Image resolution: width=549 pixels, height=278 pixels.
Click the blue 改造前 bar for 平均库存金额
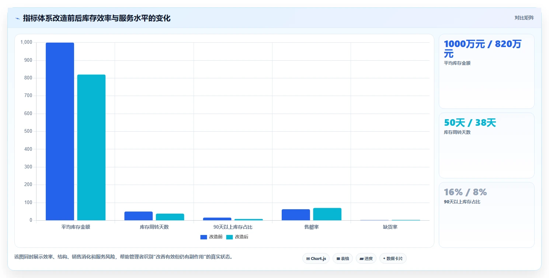[x=60, y=132]
